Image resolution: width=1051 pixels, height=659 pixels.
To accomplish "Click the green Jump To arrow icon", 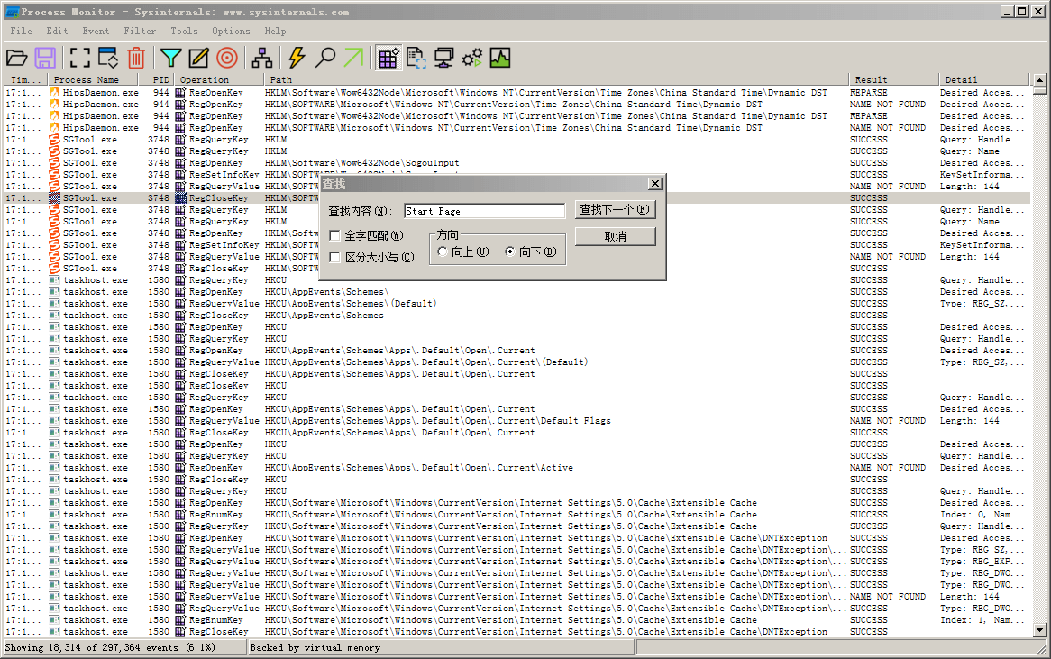I will click(353, 59).
